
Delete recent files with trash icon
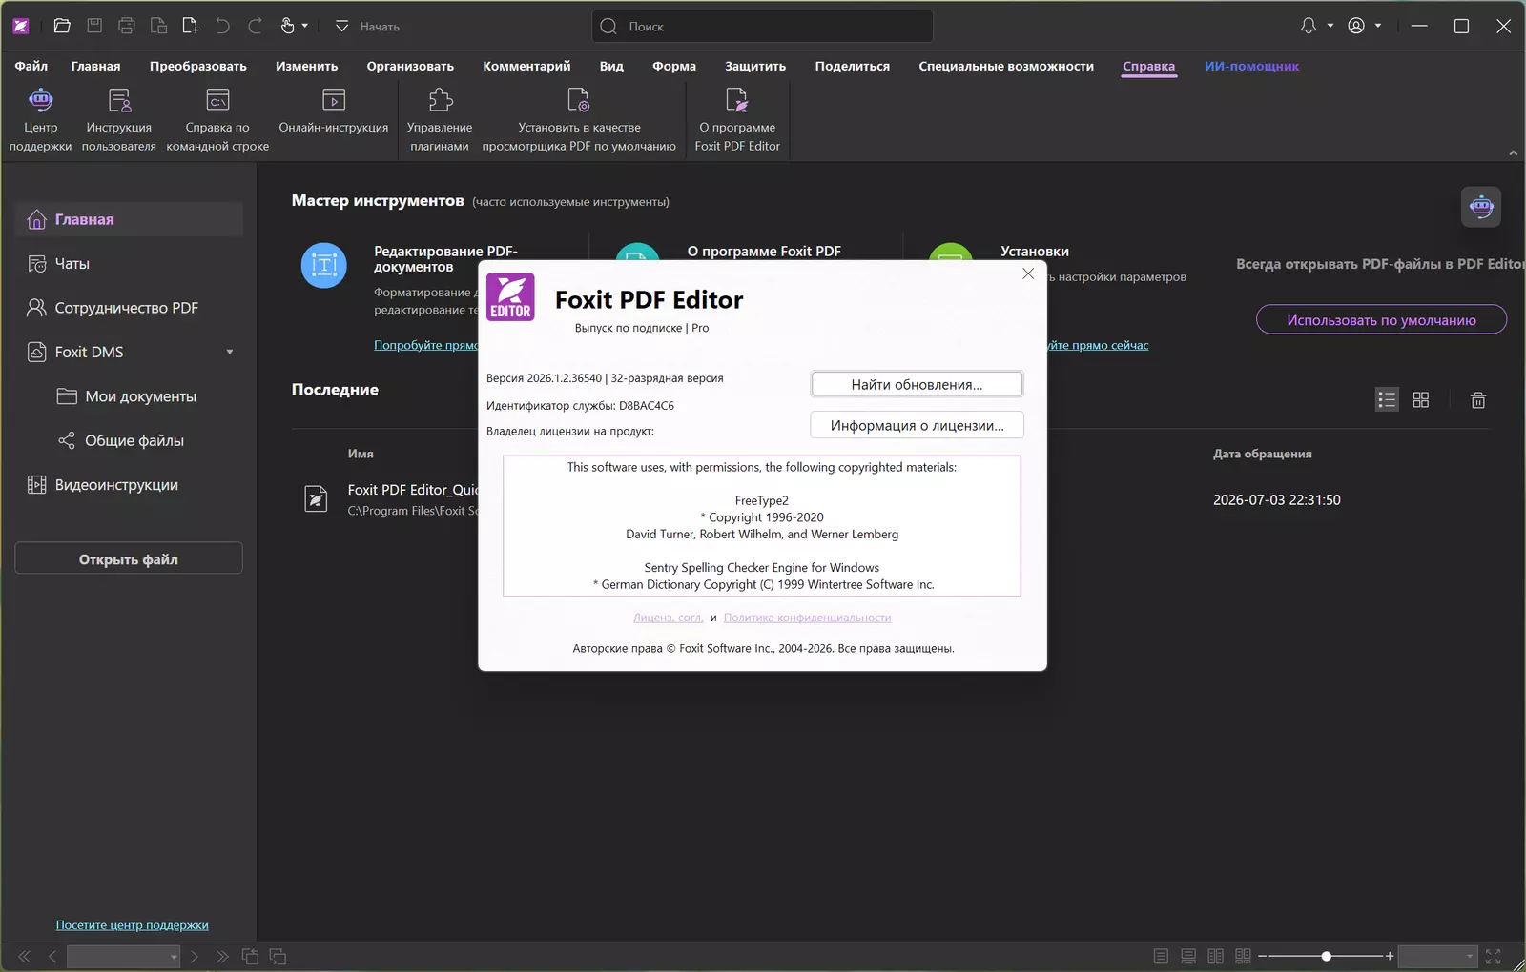pos(1477,400)
